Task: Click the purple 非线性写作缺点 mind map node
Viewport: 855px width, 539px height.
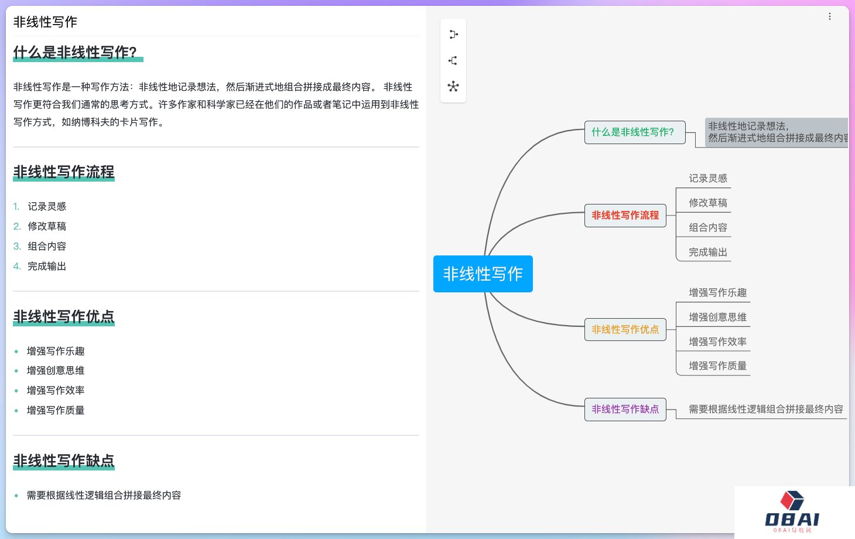Action: click(625, 410)
